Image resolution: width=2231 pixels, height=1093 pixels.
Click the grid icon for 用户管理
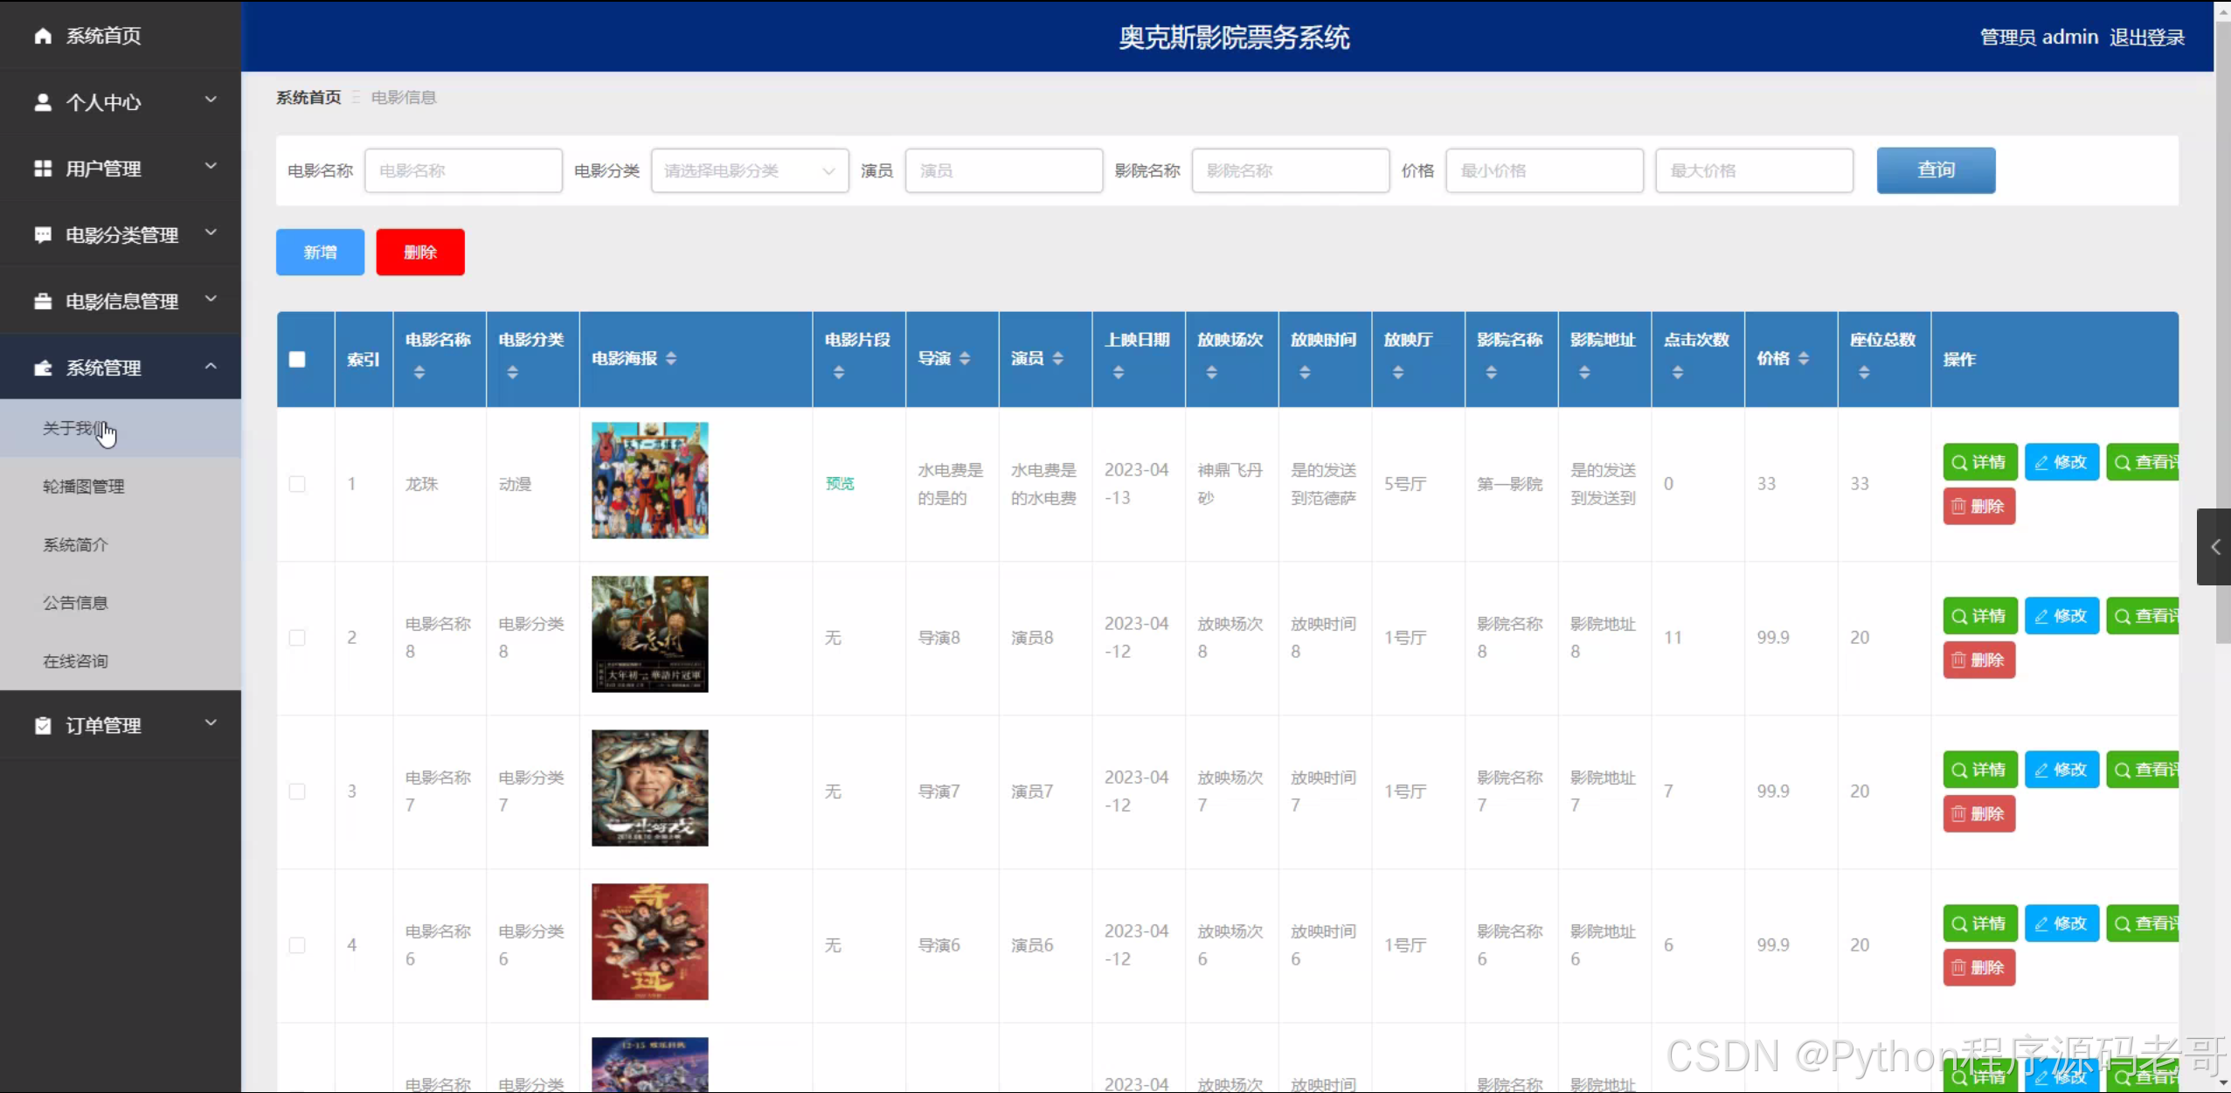[x=42, y=169]
